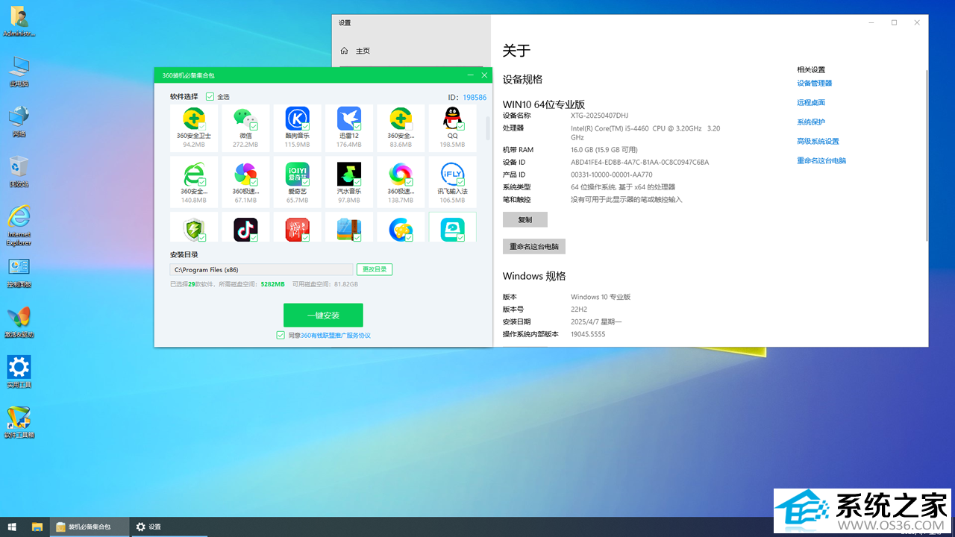Click the blue 重命名这台电脑 sidebar link

821,161
